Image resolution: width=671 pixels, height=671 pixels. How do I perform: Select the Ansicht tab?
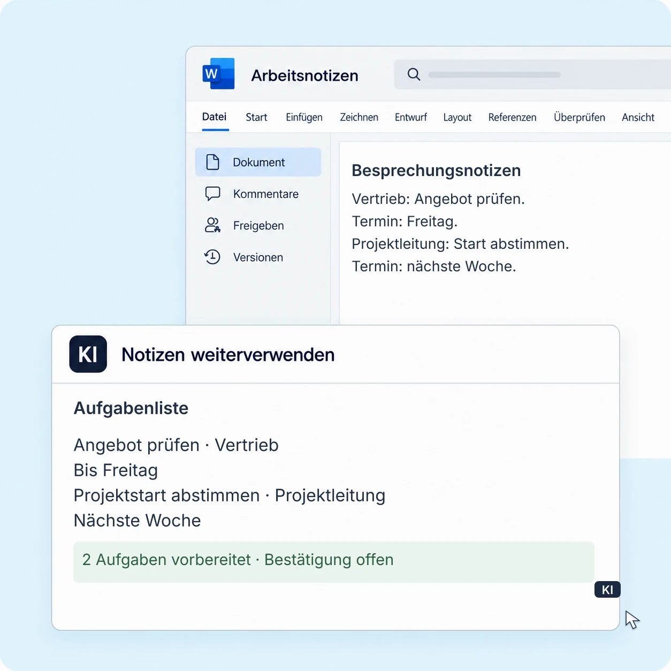(x=638, y=117)
